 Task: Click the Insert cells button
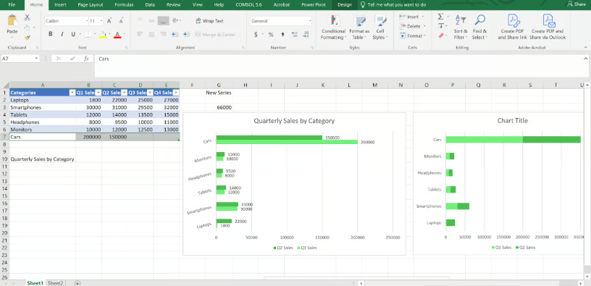[x=410, y=17]
